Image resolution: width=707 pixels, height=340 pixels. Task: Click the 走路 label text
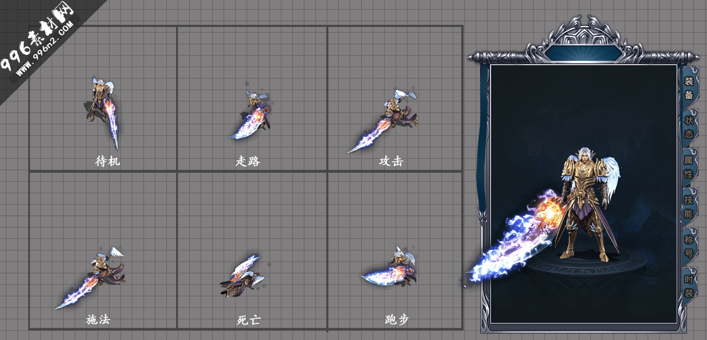point(247,161)
